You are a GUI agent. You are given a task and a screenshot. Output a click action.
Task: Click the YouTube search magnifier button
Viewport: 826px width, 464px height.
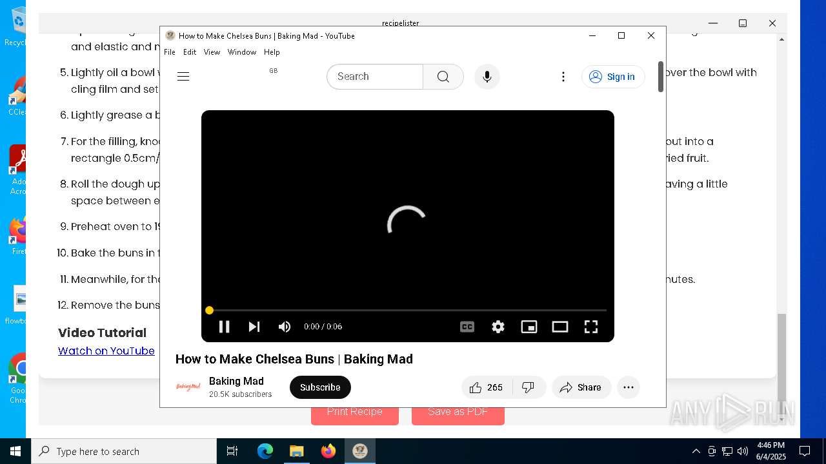(443, 77)
